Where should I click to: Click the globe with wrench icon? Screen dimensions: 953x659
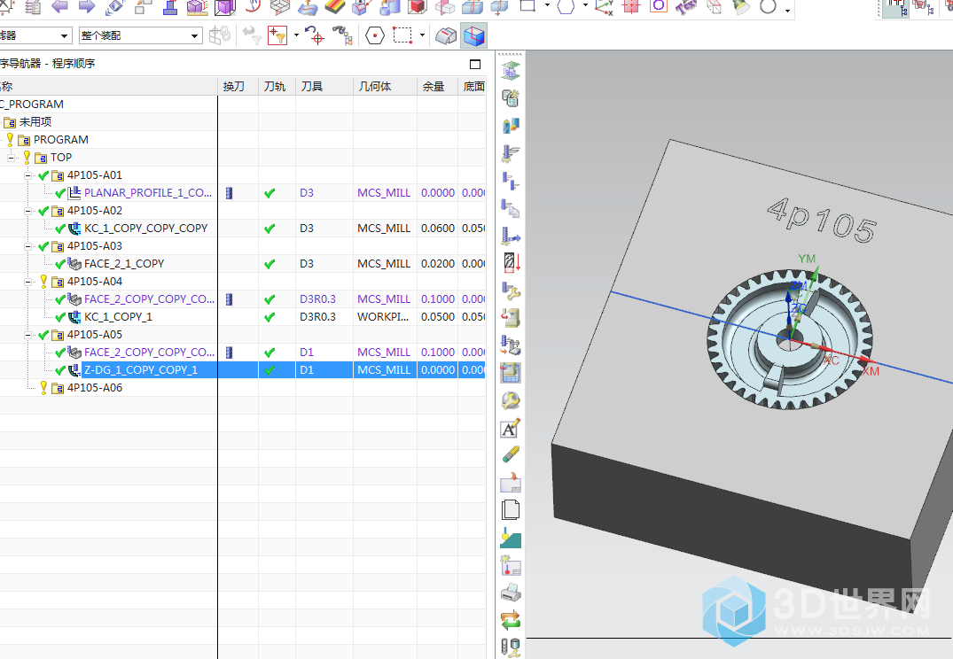click(x=511, y=400)
